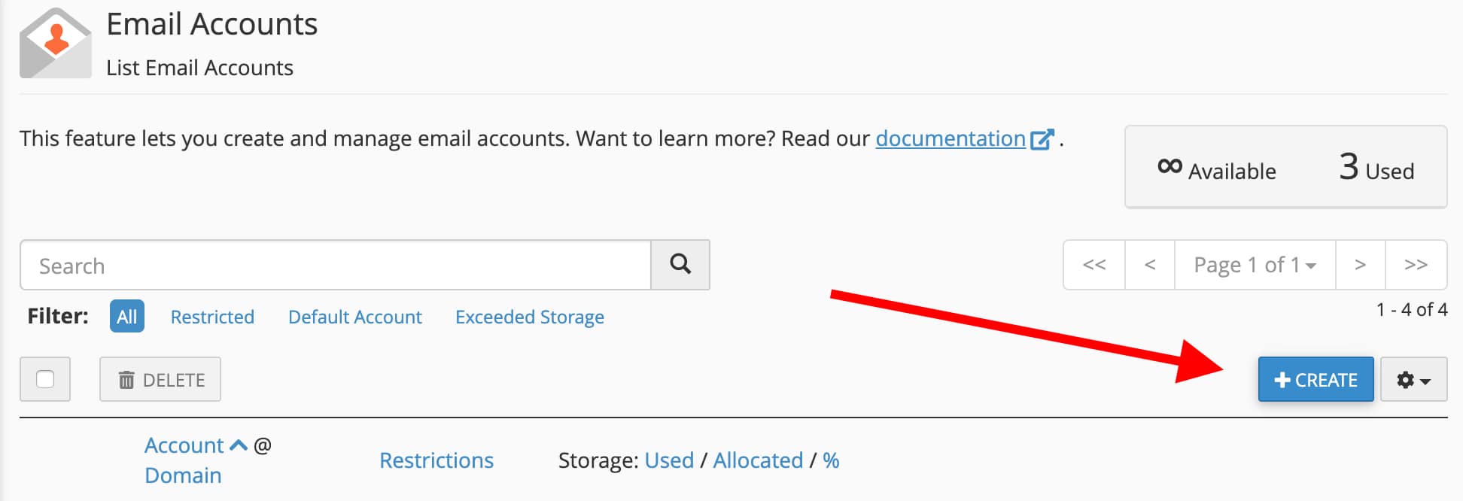
Task: Click the Email Accounts envelope icon
Action: tap(54, 41)
